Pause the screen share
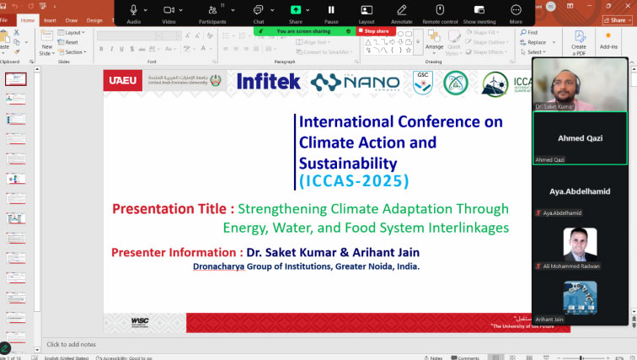Viewport: 637px width, 360px height. pos(331,10)
